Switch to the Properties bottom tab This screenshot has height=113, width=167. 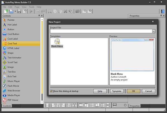click(x=135, y=106)
